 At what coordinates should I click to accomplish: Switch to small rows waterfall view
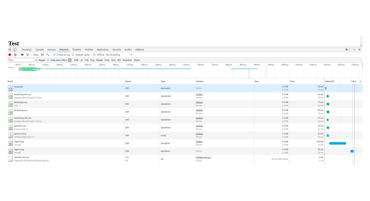[x=48, y=55]
